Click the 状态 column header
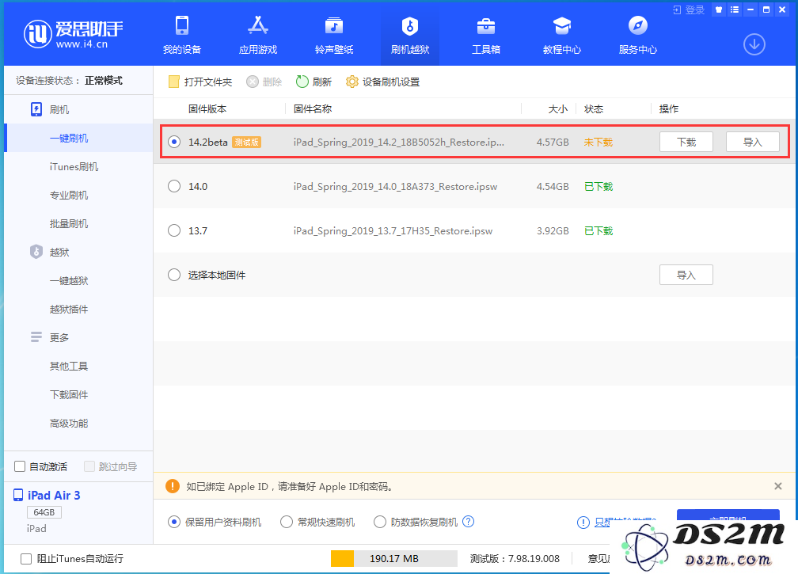The width and height of the screenshot is (798, 574). (594, 109)
